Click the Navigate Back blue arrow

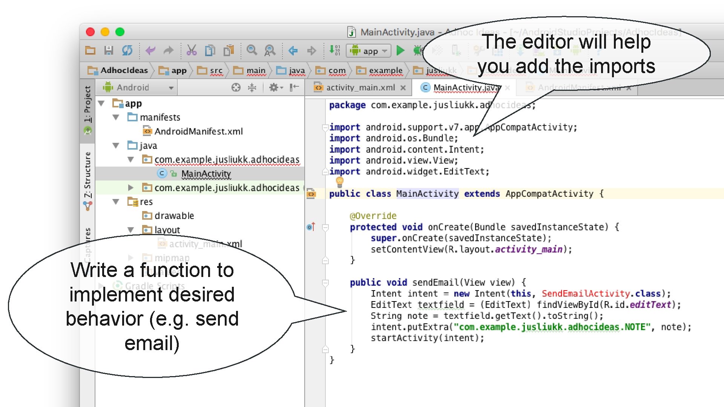click(293, 50)
